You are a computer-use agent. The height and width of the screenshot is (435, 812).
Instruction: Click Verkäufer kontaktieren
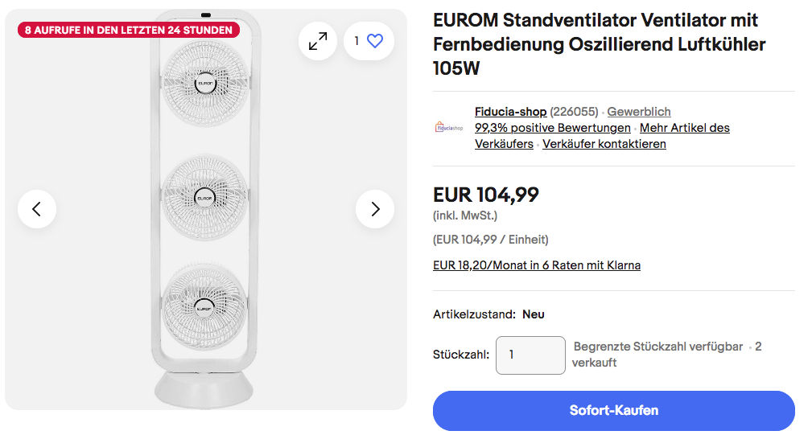coord(604,144)
